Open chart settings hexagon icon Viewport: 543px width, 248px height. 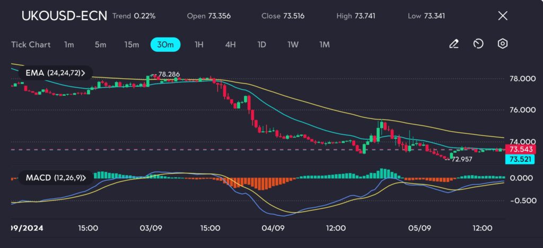coord(503,44)
